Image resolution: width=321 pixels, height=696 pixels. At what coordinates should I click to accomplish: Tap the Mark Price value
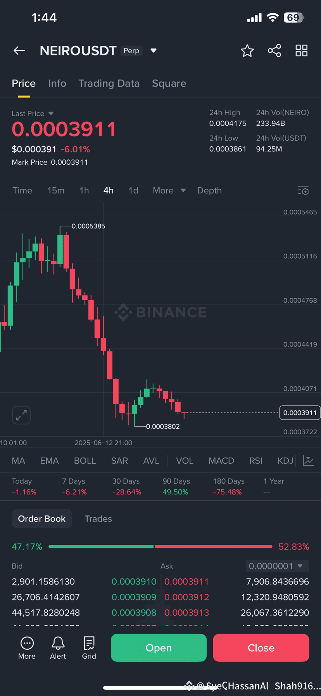click(x=69, y=162)
